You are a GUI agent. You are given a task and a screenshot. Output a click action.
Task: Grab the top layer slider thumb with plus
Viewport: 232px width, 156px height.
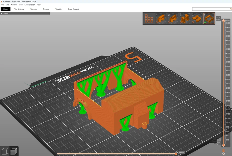(x=223, y=20)
